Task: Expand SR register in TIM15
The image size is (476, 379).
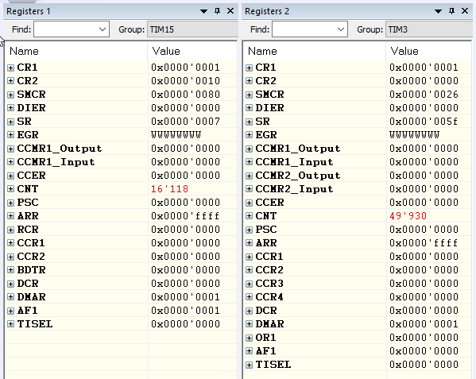Action: 10,122
